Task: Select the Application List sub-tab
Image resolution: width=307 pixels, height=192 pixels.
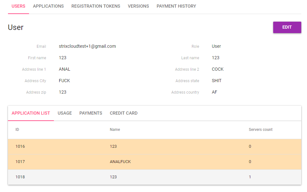Action: pos(31,113)
